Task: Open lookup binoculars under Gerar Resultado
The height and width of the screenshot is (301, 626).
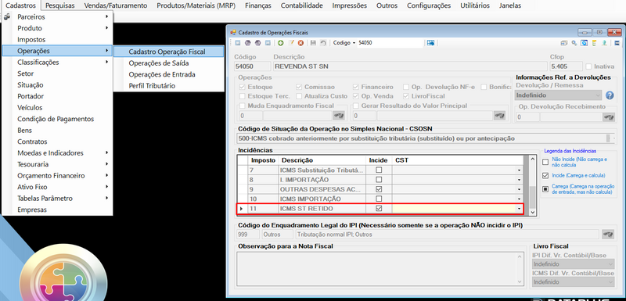Action: click(499, 116)
